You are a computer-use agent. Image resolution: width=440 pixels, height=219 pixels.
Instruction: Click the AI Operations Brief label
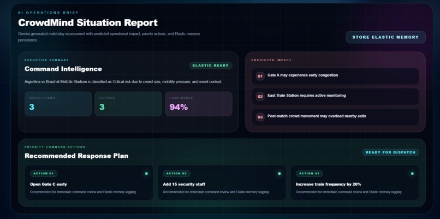point(48,13)
